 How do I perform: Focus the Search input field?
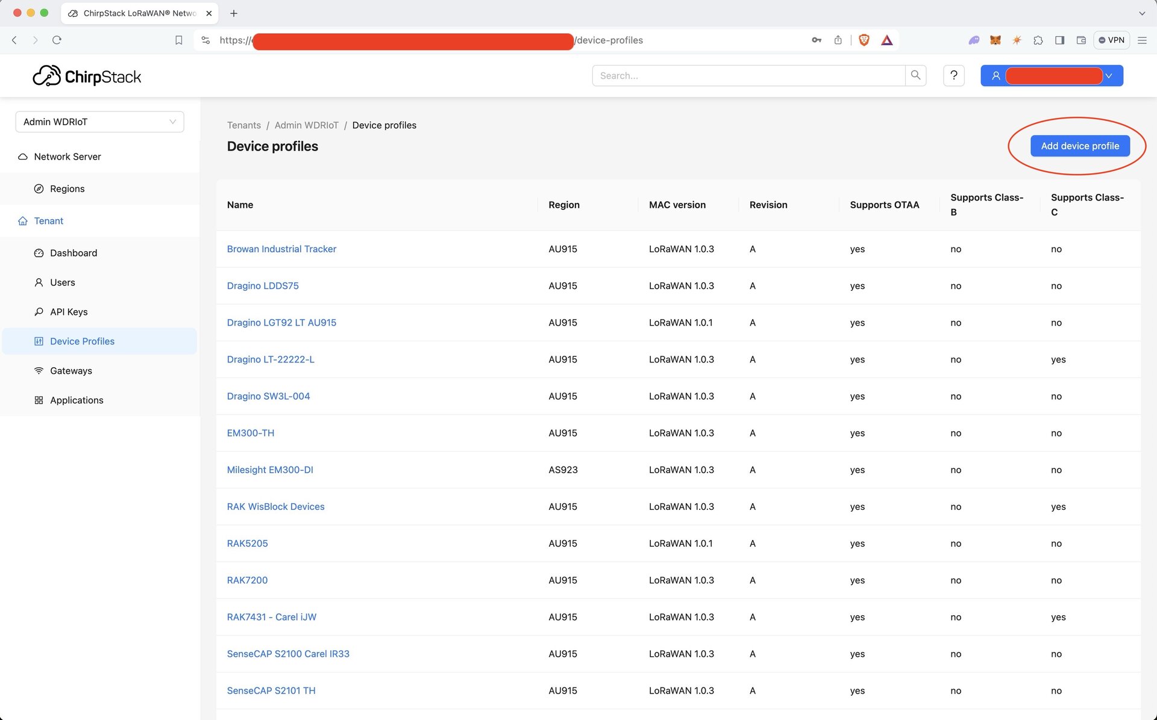[x=748, y=75]
